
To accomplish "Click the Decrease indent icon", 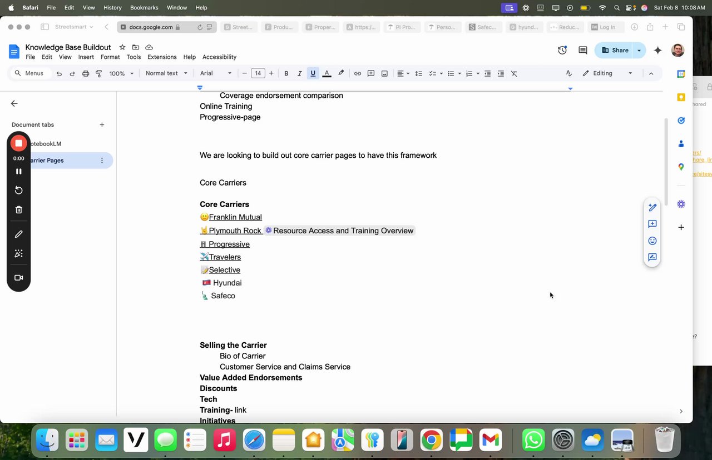I will coord(488,73).
